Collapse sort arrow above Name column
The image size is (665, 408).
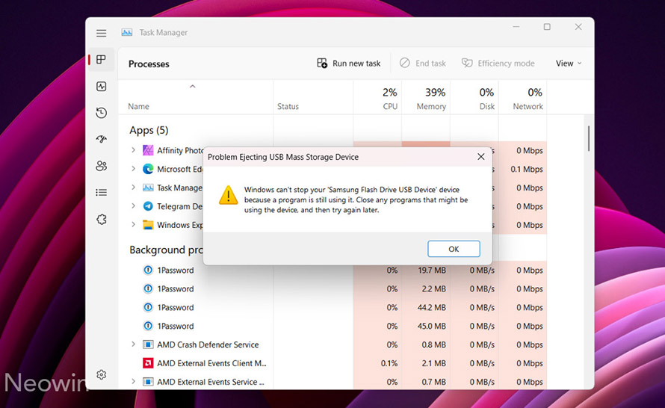click(192, 86)
